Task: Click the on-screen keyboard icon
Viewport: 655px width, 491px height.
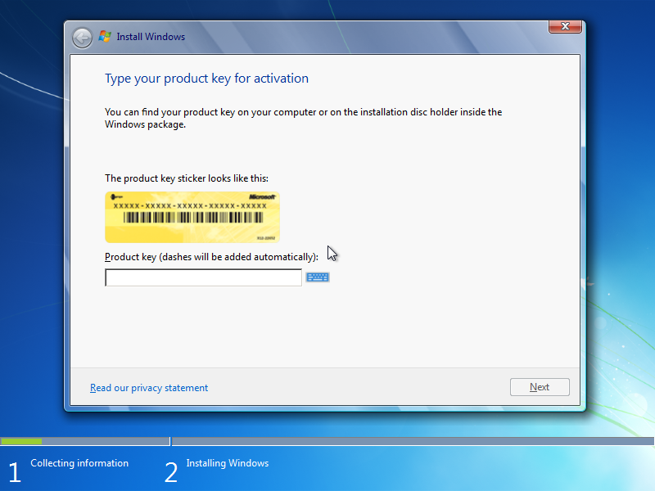Action: [x=317, y=277]
